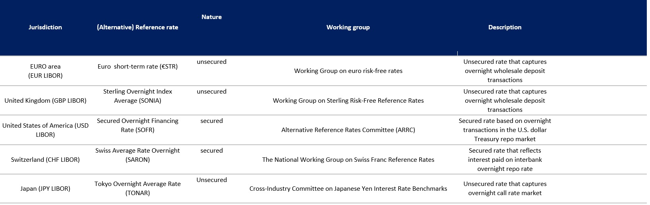Select the Jurisdiction column header
This screenshot has width=650, height=205.
pos(45,27)
